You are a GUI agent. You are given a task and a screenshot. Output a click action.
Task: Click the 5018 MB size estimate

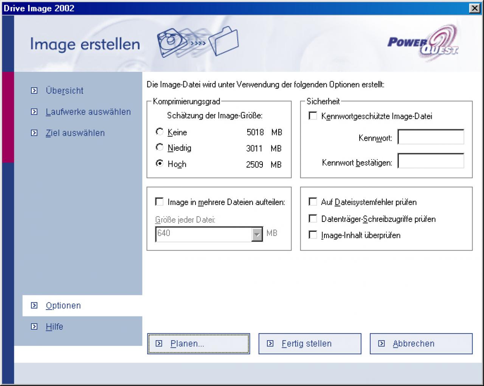[x=264, y=132]
